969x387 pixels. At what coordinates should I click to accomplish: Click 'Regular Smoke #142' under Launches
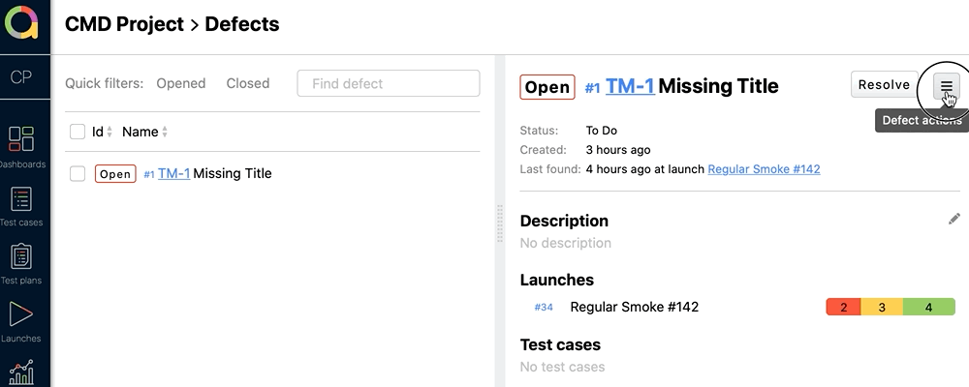click(x=634, y=307)
